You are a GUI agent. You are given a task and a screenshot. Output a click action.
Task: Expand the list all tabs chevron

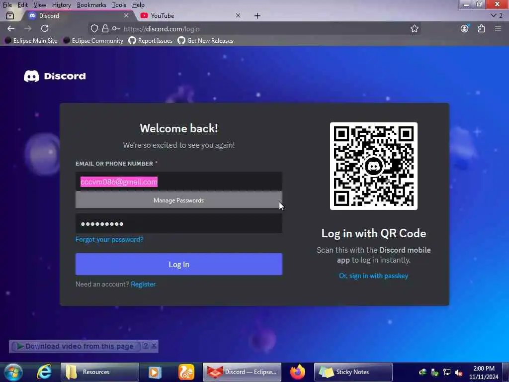coord(494,15)
